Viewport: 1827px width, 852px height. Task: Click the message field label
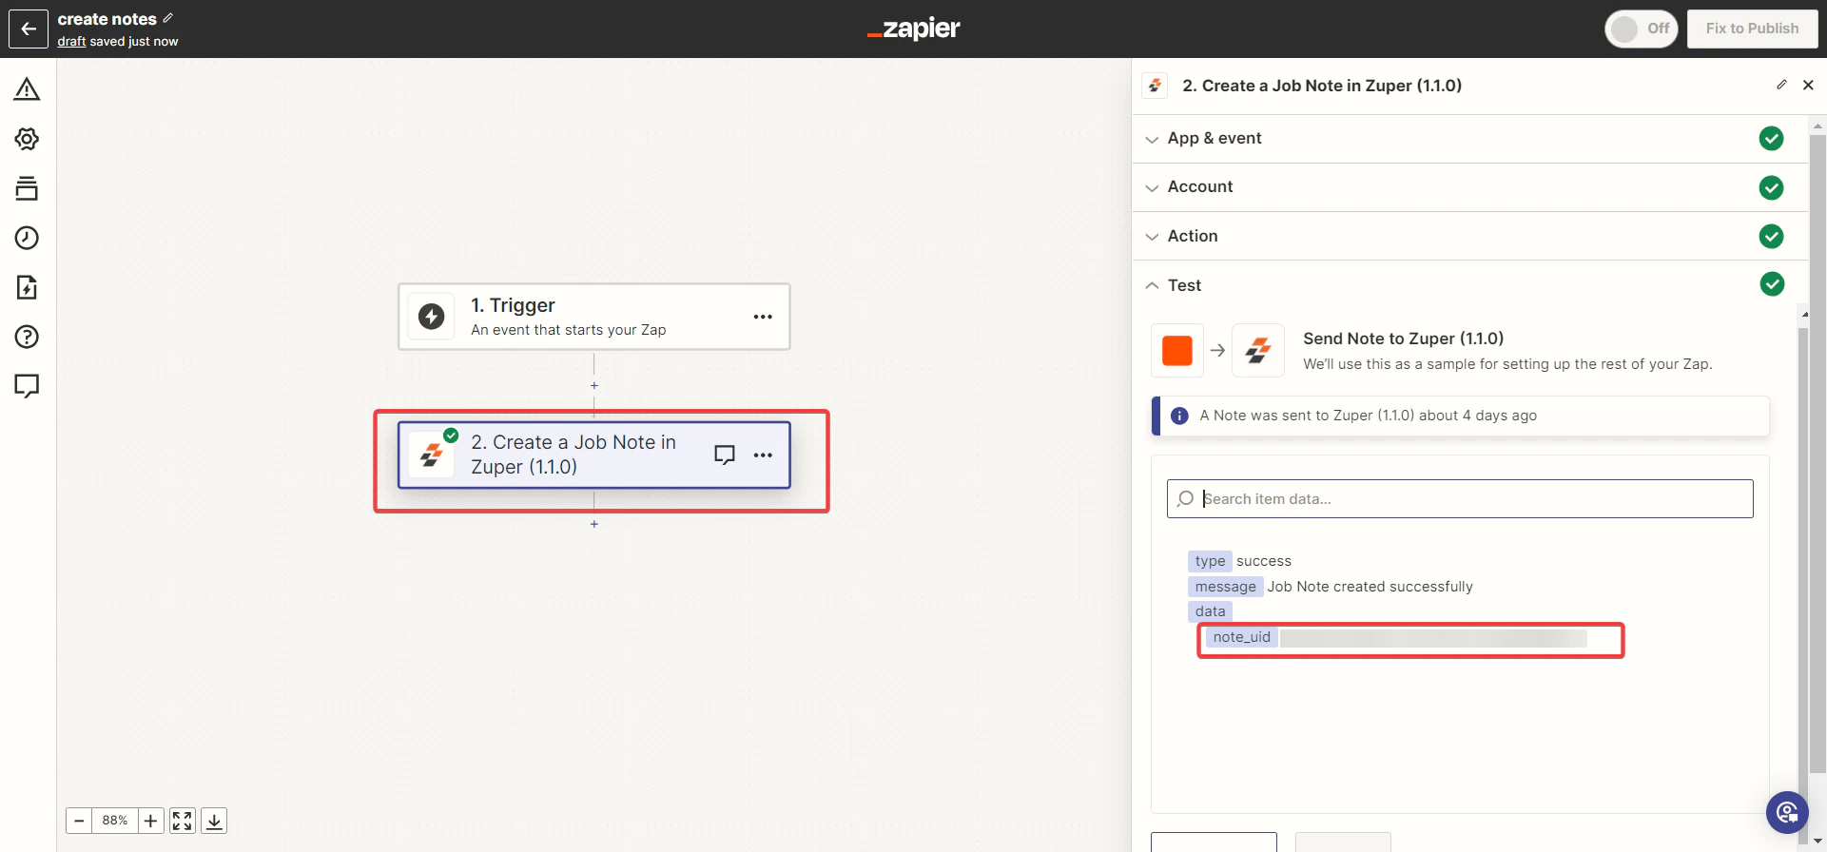1225,587
